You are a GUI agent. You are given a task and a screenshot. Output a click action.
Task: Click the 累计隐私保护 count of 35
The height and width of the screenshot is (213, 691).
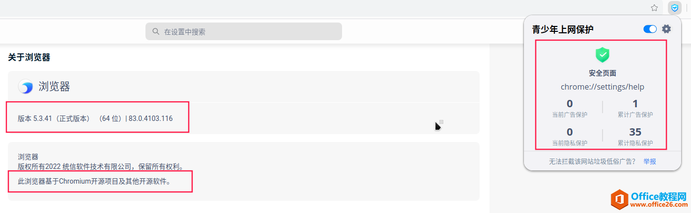(635, 132)
